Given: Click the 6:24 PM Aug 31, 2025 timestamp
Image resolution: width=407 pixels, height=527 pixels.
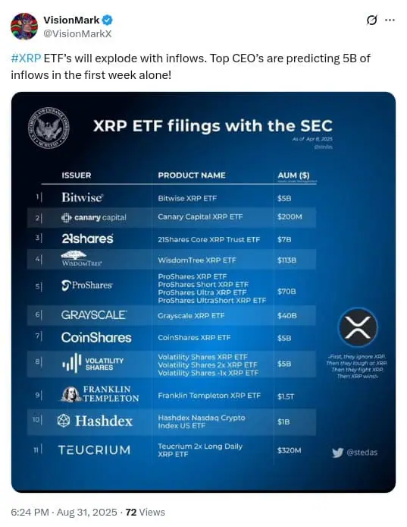Looking at the screenshot, I should coord(64,513).
